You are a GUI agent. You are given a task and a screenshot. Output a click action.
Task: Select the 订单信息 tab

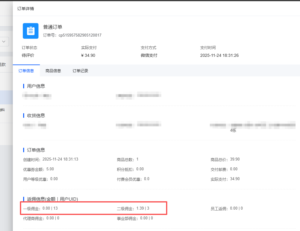[x=26, y=71]
